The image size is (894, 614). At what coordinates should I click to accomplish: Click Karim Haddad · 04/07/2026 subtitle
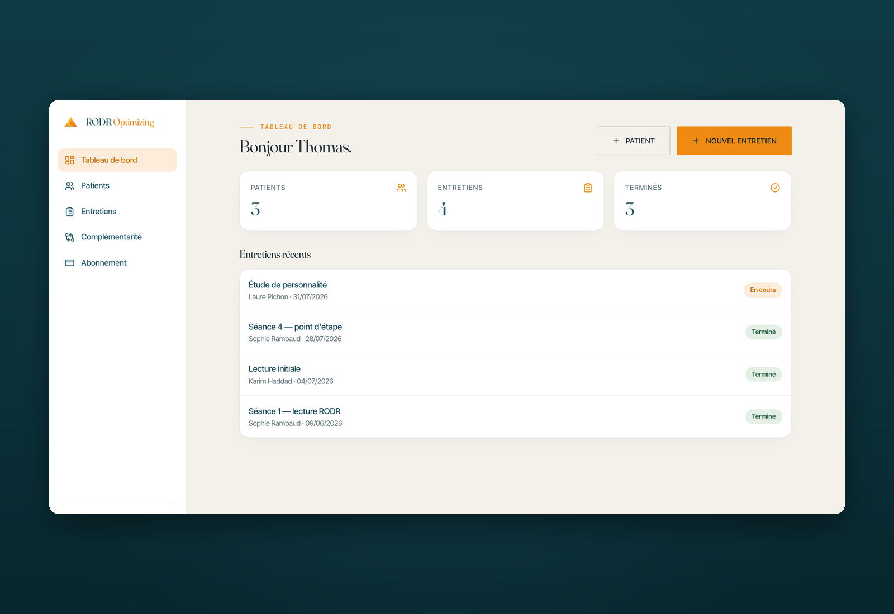(x=291, y=381)
